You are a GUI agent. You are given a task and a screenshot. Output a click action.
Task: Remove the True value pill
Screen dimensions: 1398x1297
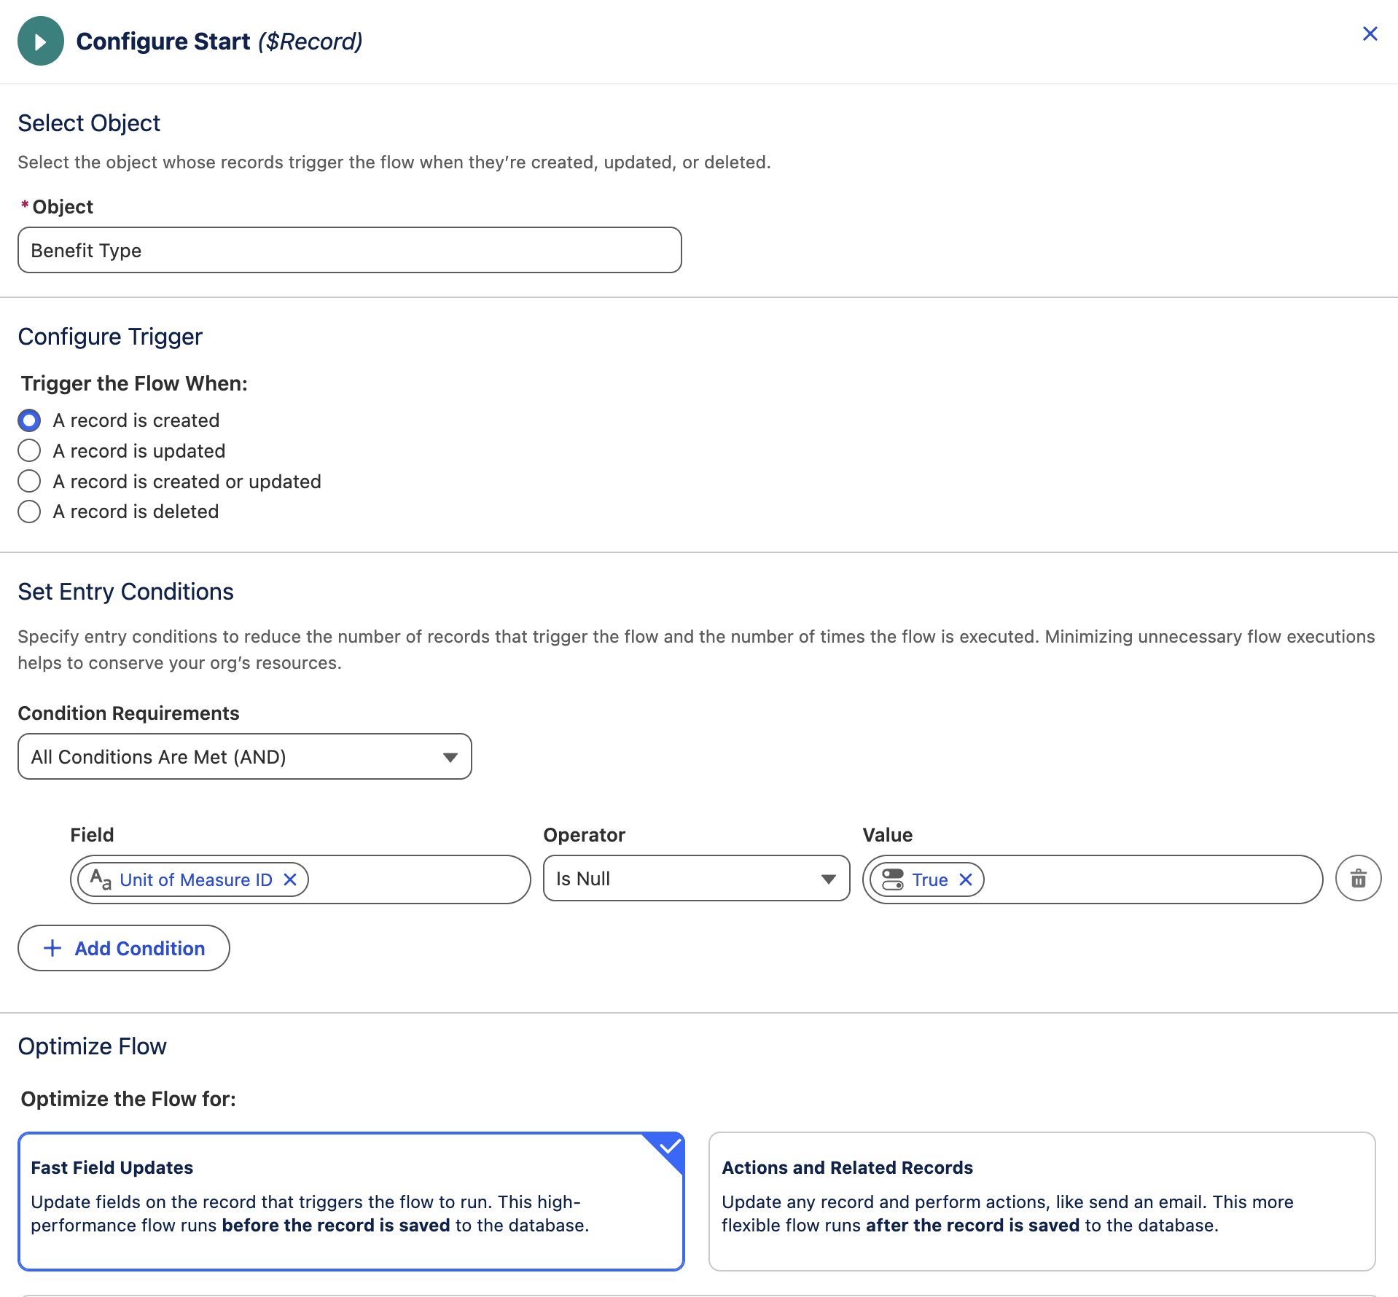(x=966, y=879)
